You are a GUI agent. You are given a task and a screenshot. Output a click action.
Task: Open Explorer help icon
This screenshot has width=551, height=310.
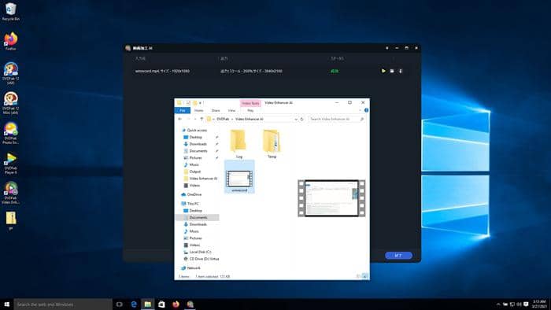coord(366,110)
